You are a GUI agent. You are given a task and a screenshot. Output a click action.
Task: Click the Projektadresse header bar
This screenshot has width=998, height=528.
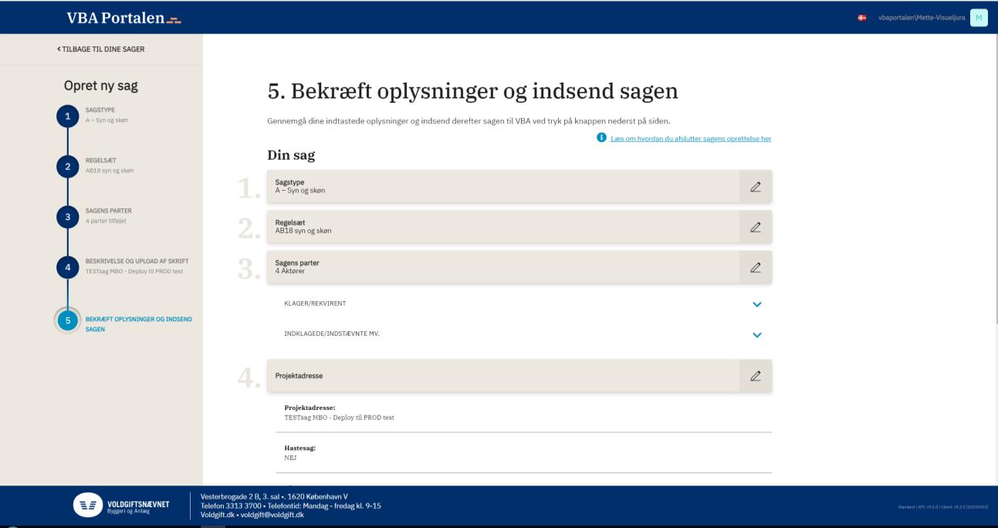point(503,375)
